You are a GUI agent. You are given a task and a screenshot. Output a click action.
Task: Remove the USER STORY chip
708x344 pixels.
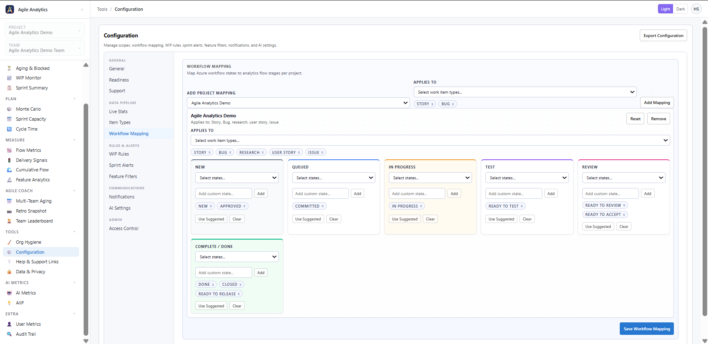click(299, 153)
